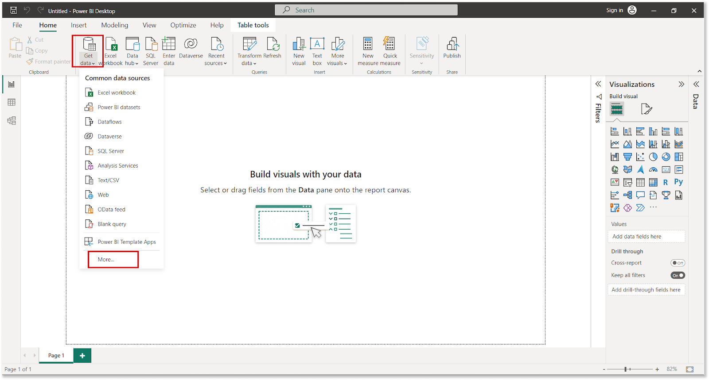Create a New measure
The height and width of the screenshot is (380, 709).
point(368,51)
